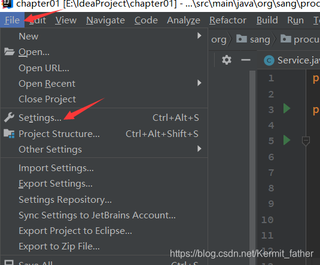Click the wrench icon next to Settings
This screenshot has height=265, width=320.
tap(9, 117)
